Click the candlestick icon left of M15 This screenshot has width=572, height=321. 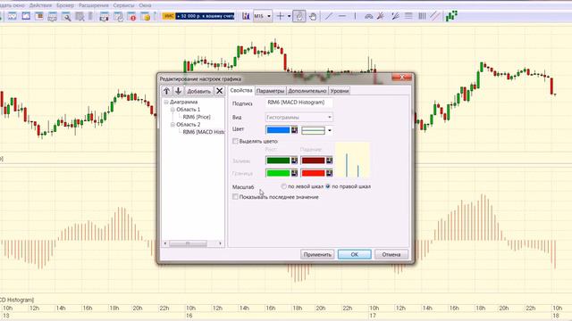click(x=246, y=16)
